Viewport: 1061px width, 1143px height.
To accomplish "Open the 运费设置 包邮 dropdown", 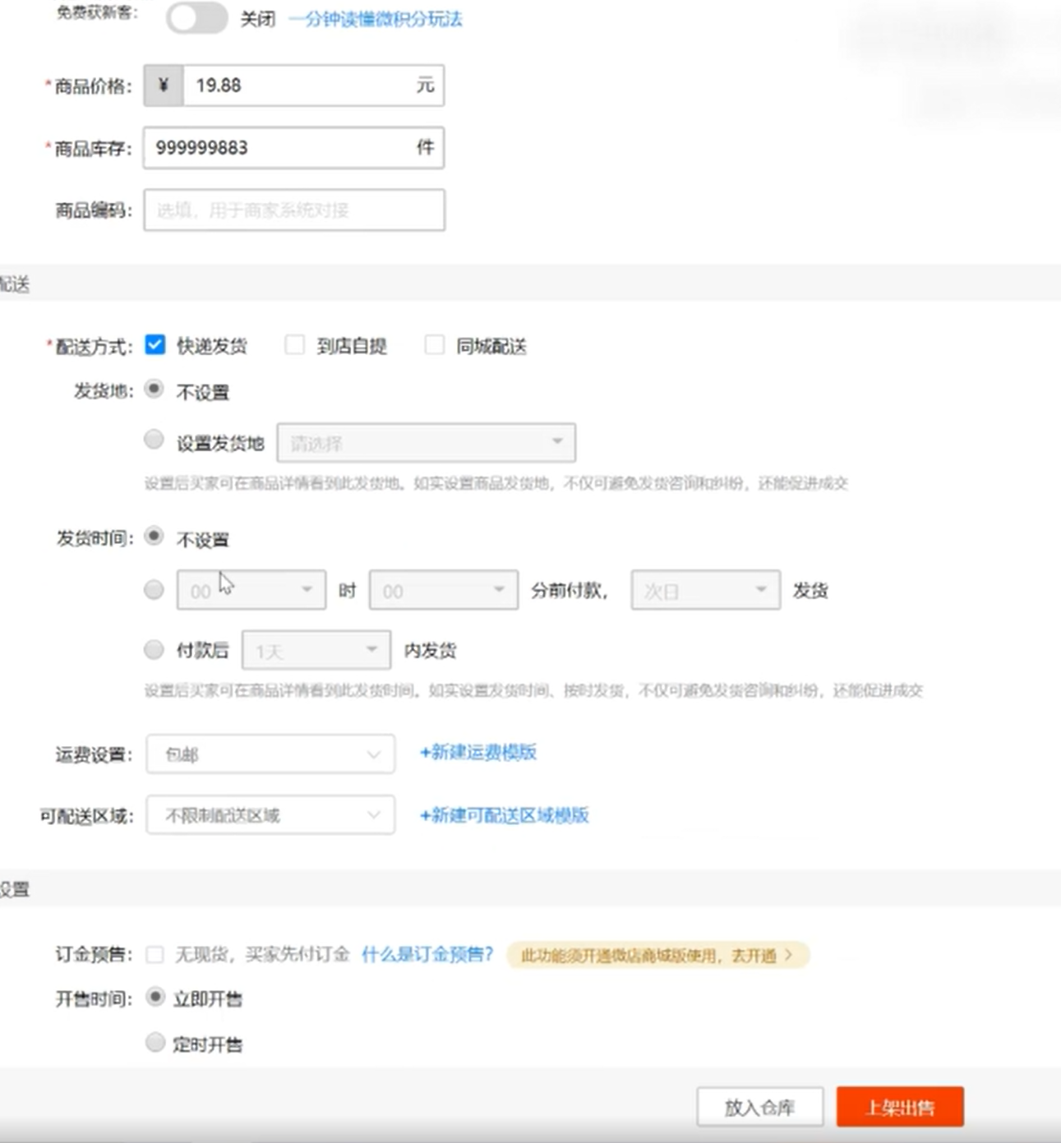I will [270, 754].
